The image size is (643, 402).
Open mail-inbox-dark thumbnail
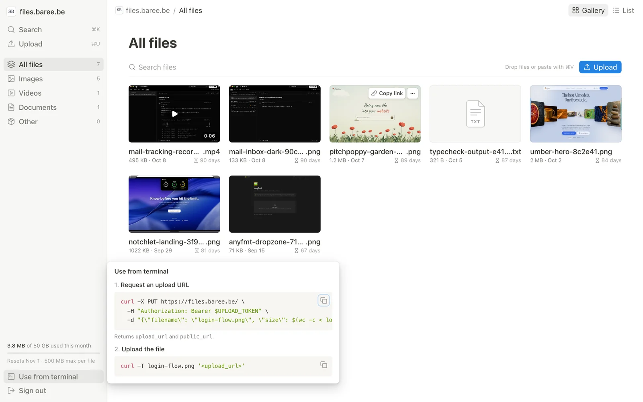point(275,114)
